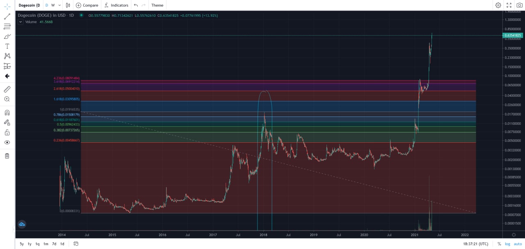Switch to the D daily interval

point(47,5)
